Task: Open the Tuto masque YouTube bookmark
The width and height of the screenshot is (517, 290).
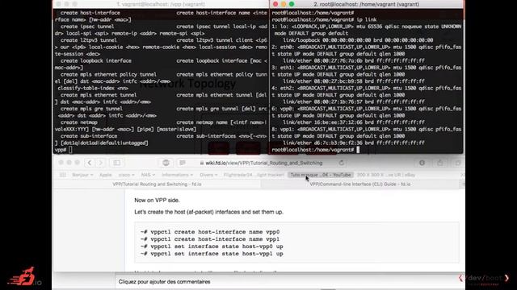Action: [321, 175]
